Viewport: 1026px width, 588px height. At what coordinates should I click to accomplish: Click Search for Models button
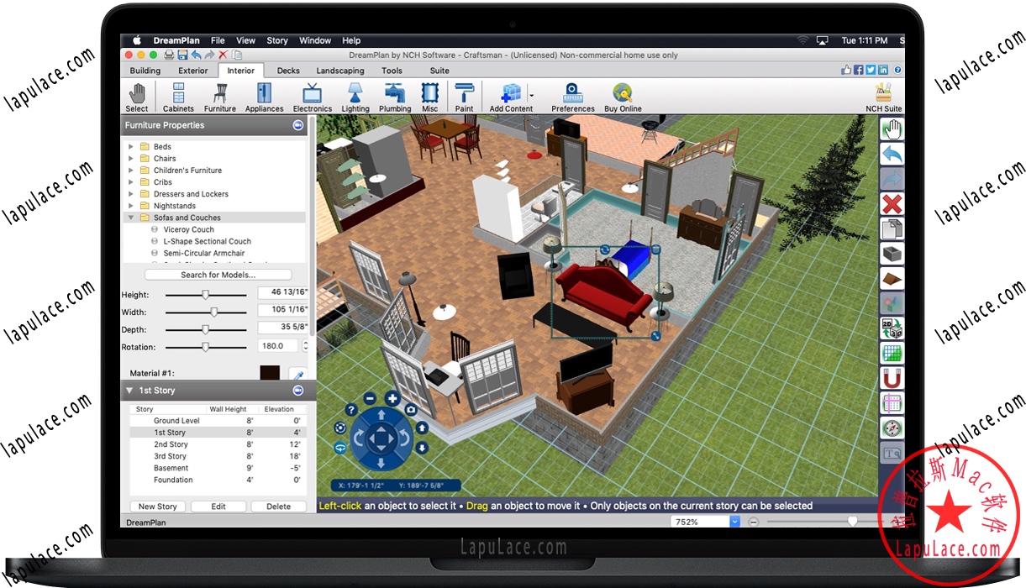218,275
